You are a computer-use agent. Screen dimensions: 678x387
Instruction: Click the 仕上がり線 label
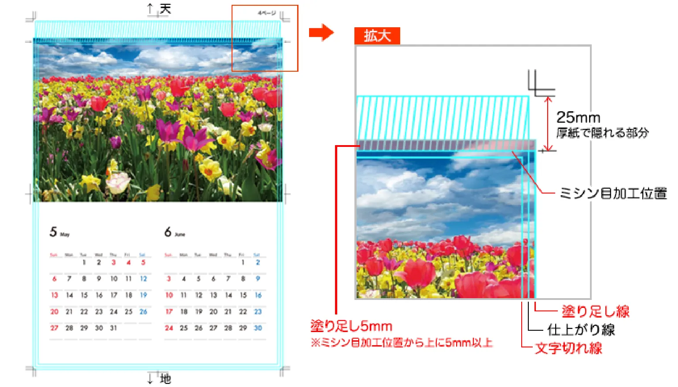581,330
